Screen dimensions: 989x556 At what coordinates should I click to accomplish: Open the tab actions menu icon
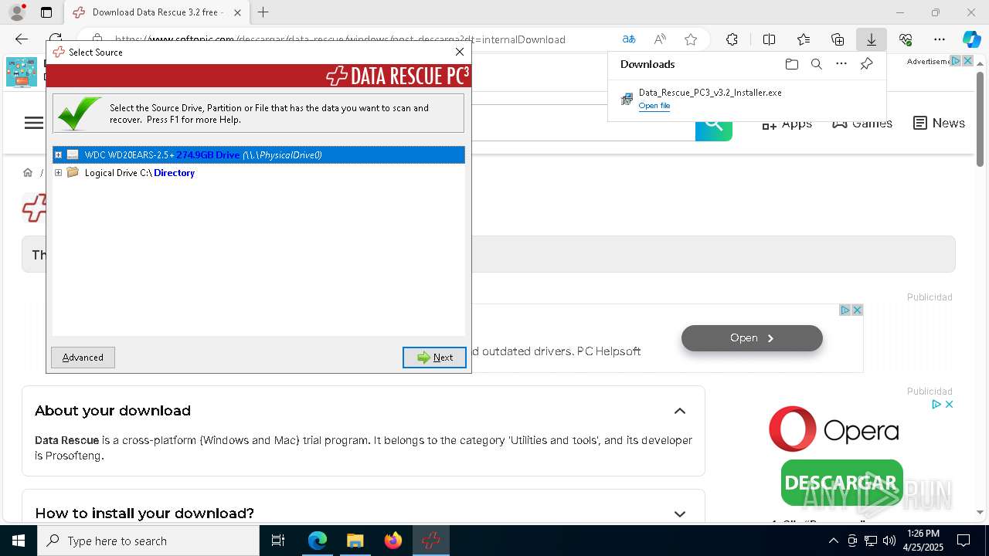[x=46, y=12]
